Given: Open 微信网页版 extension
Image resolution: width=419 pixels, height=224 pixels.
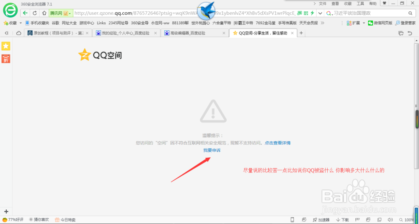Looking at the screenshot, I should tap(380, 23).
